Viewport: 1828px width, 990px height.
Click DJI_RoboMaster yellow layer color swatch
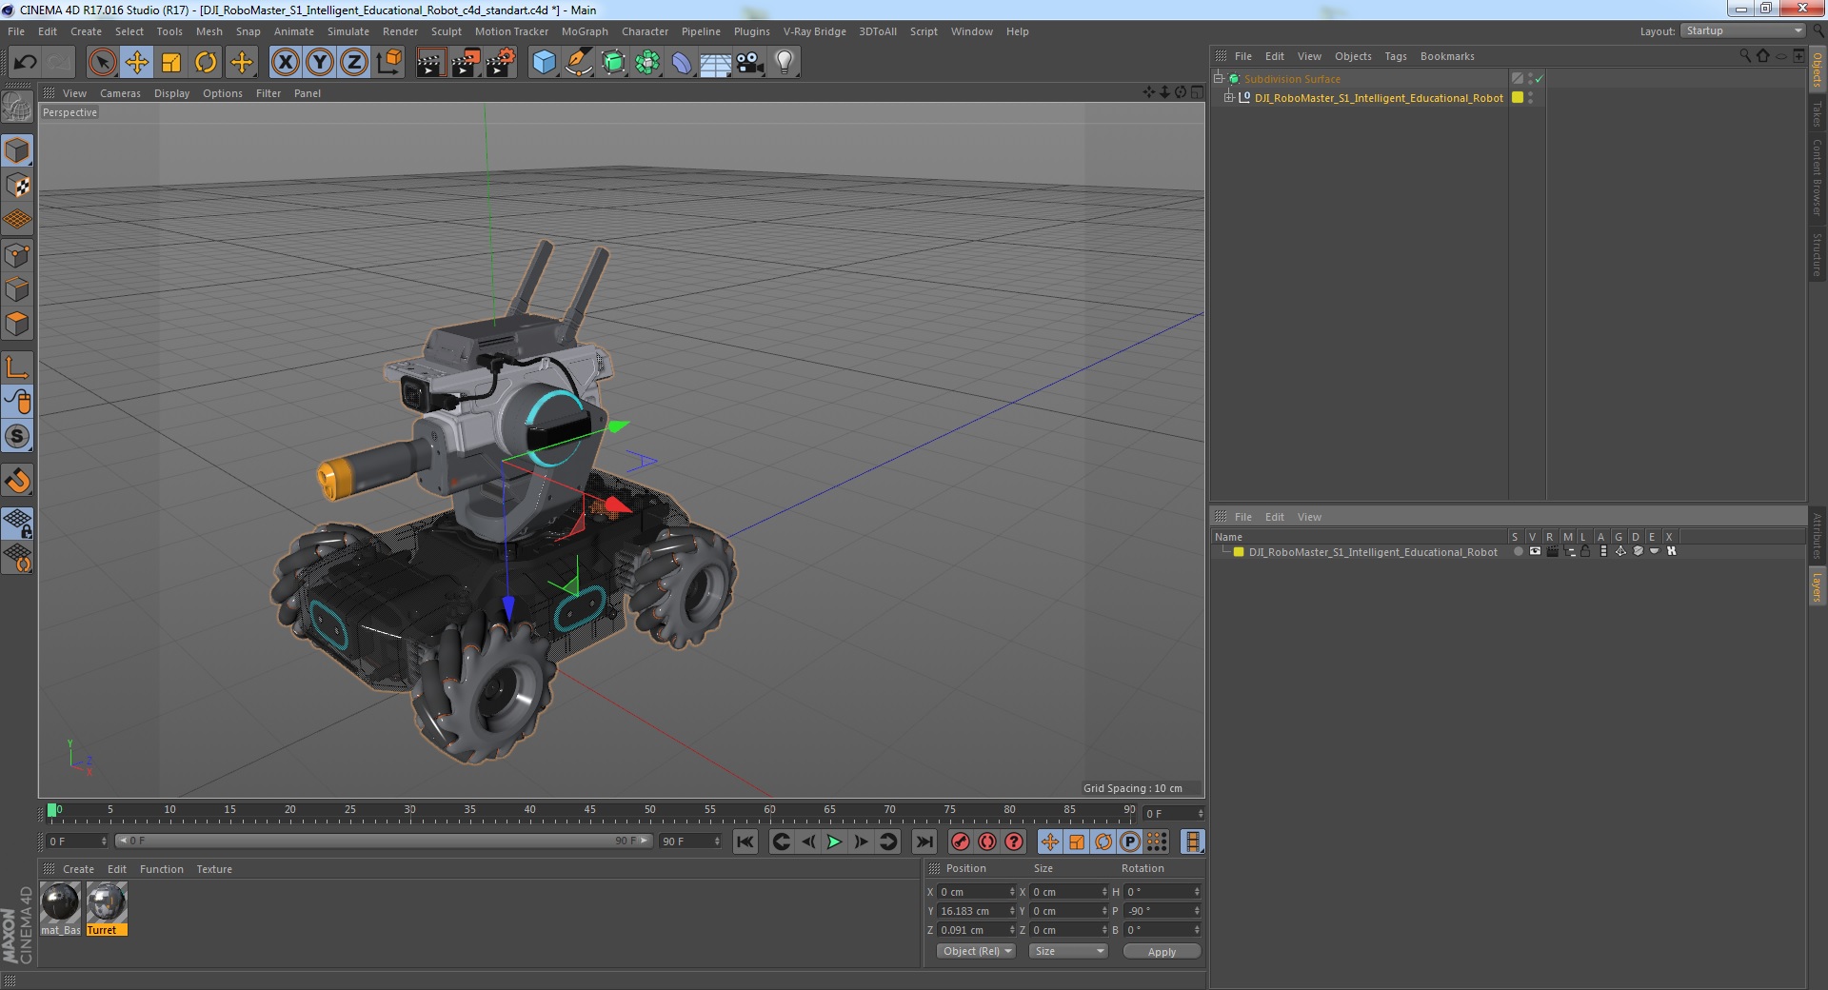point(1518,97)
